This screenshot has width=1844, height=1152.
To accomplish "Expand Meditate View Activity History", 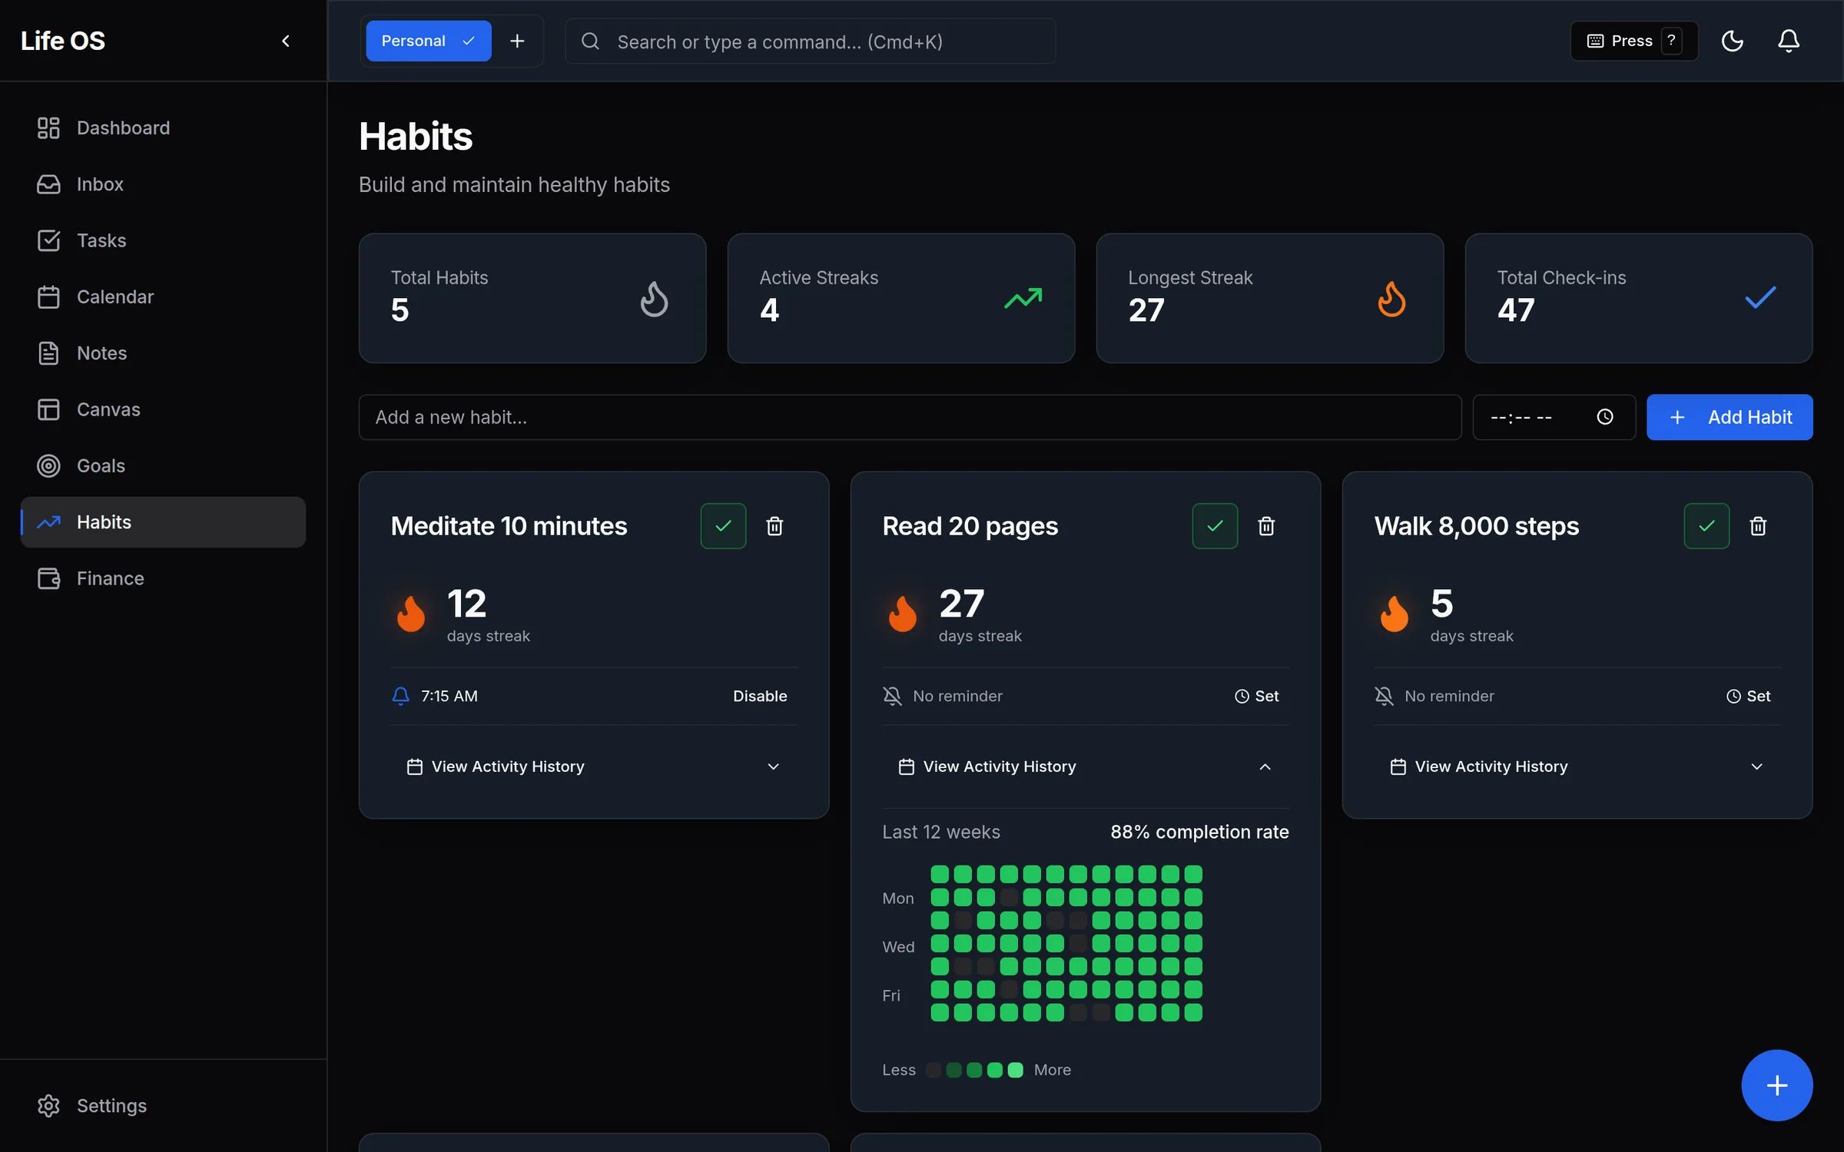I will click(594, 766).
